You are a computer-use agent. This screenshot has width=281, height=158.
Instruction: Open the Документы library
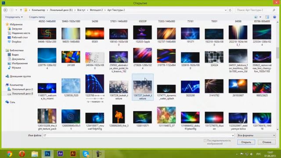tap(18, 59)
